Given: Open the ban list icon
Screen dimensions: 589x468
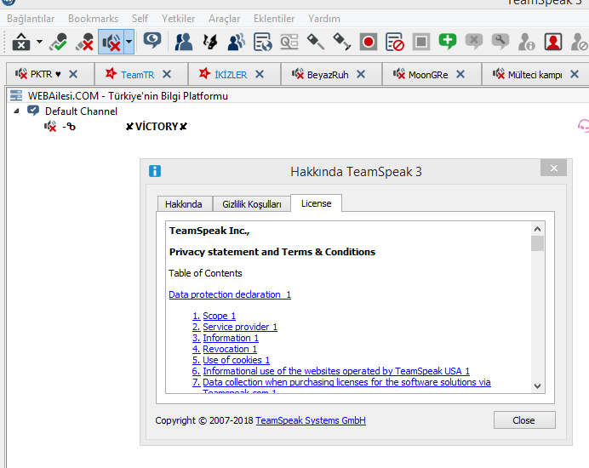Looking at the screenshot, I should coord(395,42).
